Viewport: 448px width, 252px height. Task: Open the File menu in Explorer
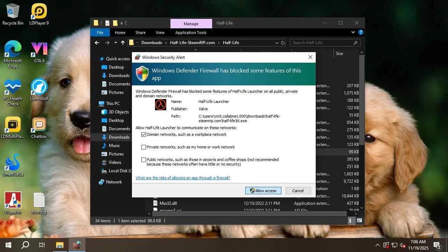point(100,33)
